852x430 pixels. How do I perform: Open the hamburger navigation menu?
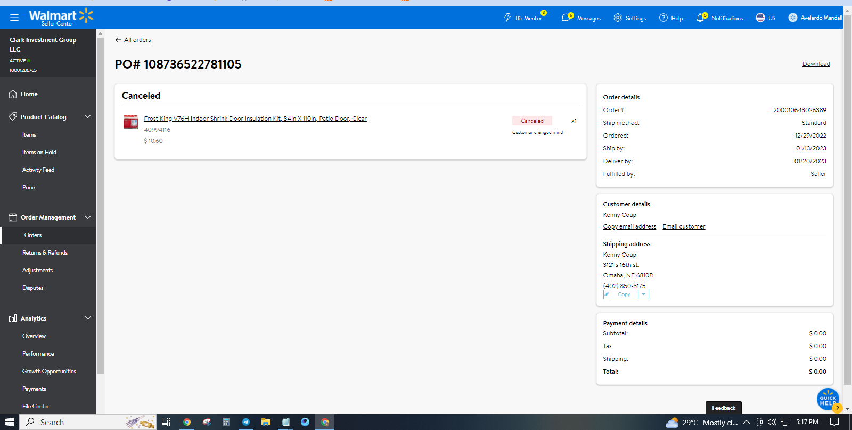click(x=14, y=18)
